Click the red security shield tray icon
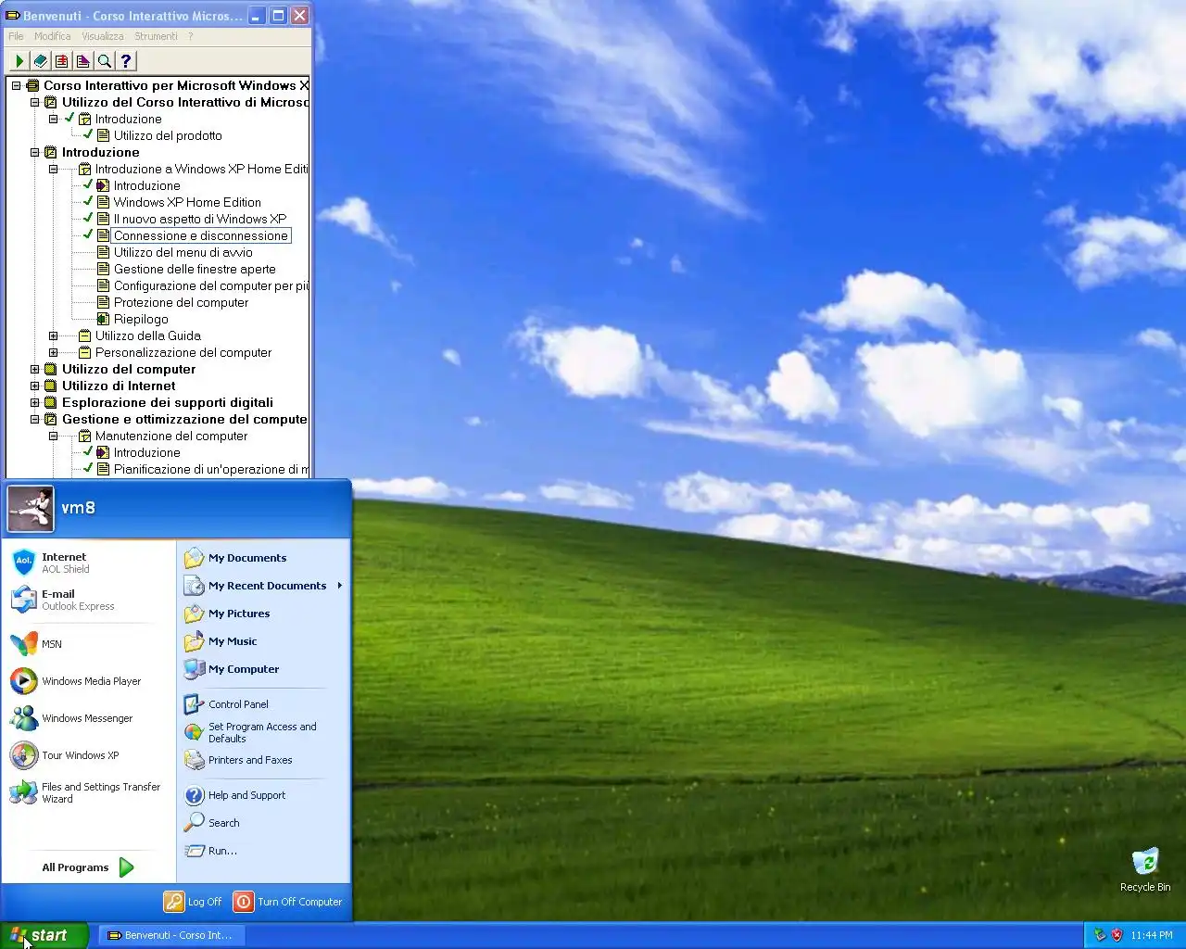The height and width of the screenshot is (949, 1186). [1117, 935]
